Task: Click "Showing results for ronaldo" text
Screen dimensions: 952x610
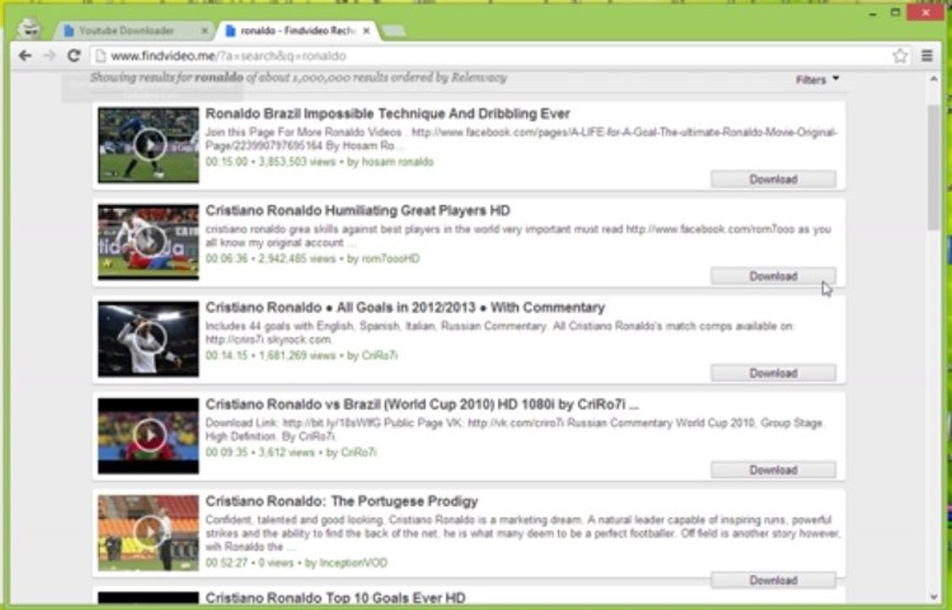Action: pyautogui.click(x=167, y=78)
